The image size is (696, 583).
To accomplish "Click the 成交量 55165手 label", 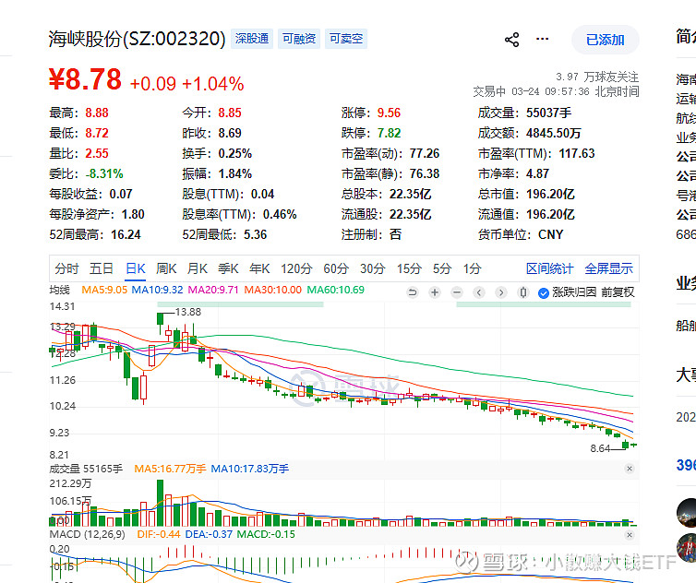I will [x=86, y=469].
